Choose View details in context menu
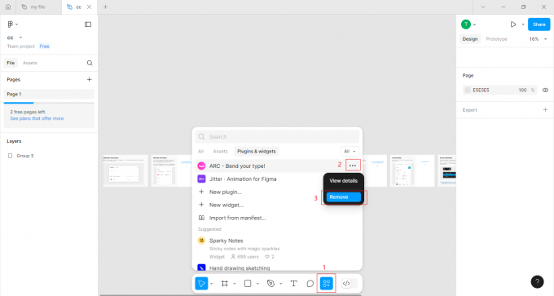Screen dimensions: 554x296 pos(344,181)
